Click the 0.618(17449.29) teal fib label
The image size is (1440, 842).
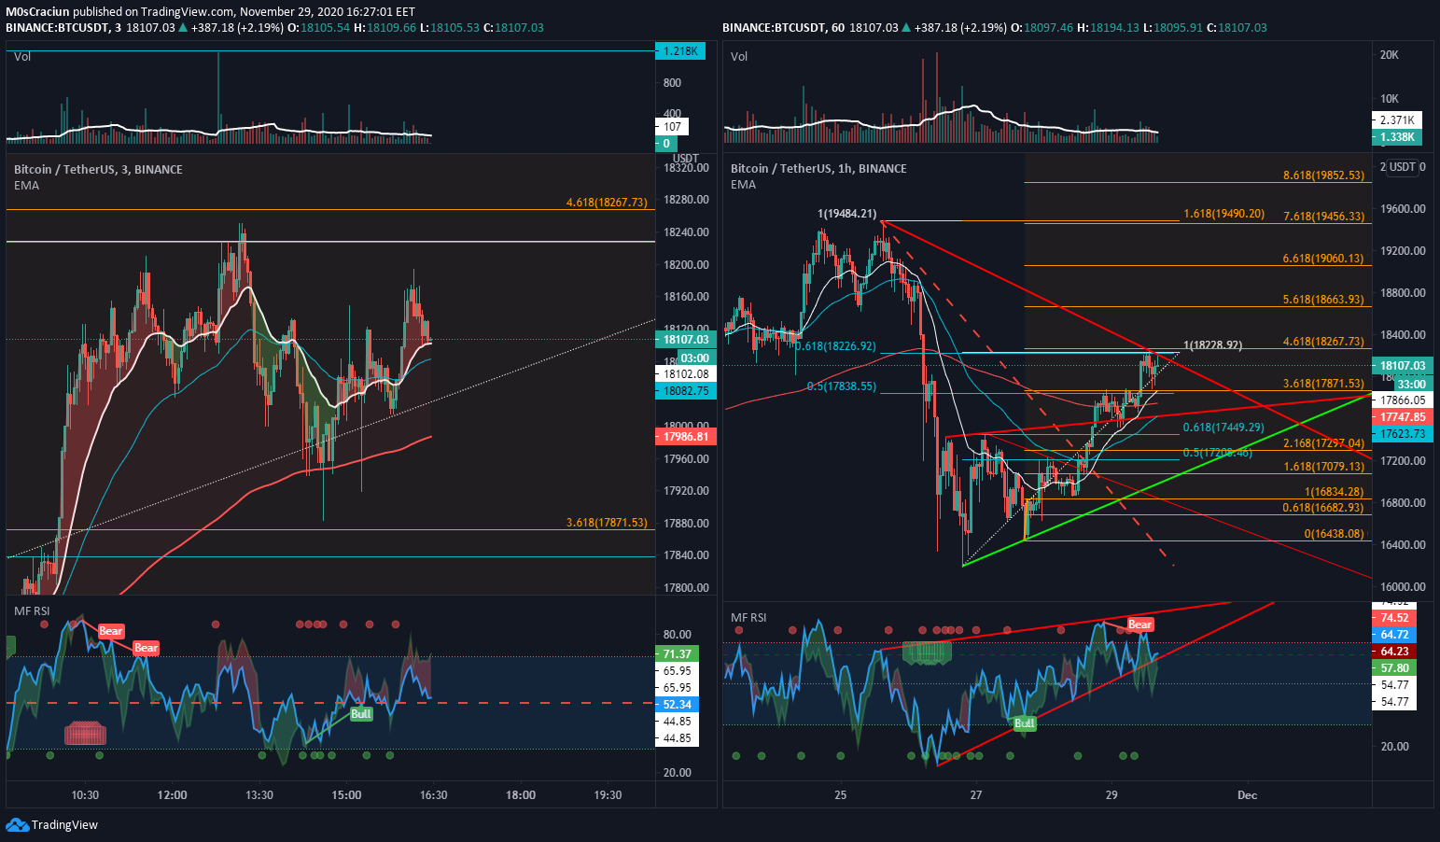tap(1223, 428)
